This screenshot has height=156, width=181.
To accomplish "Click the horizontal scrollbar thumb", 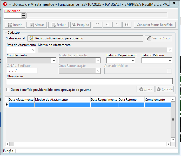I will (12, 144).
